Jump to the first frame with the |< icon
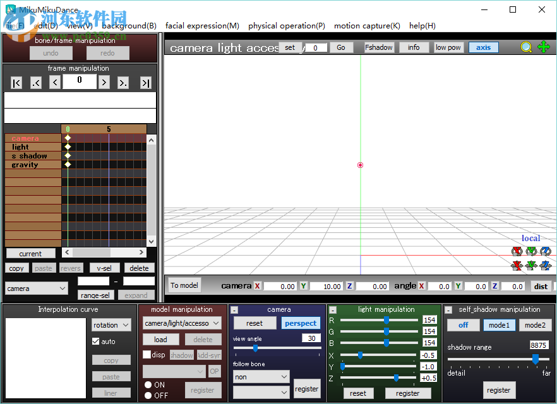The image size is (557, 404). click(16, 82)
